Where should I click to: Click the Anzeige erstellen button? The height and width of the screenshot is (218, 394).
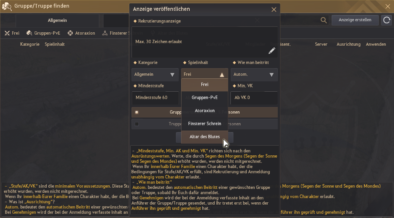pos(355,20)
